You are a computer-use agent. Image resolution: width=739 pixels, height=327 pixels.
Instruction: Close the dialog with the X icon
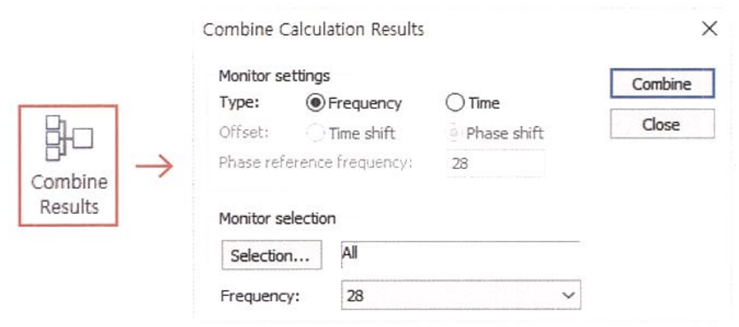(709, 29)
